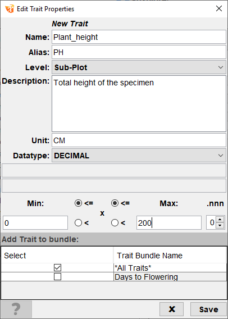Expand the Datatype dropdown showing DECIMAL

coord(139,156)
